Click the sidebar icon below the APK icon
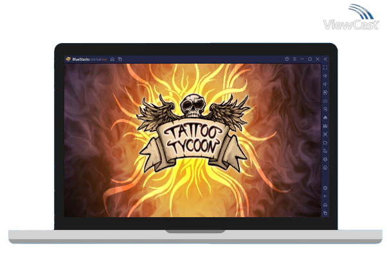Viewport: 387px width, 266px height. 325,126
